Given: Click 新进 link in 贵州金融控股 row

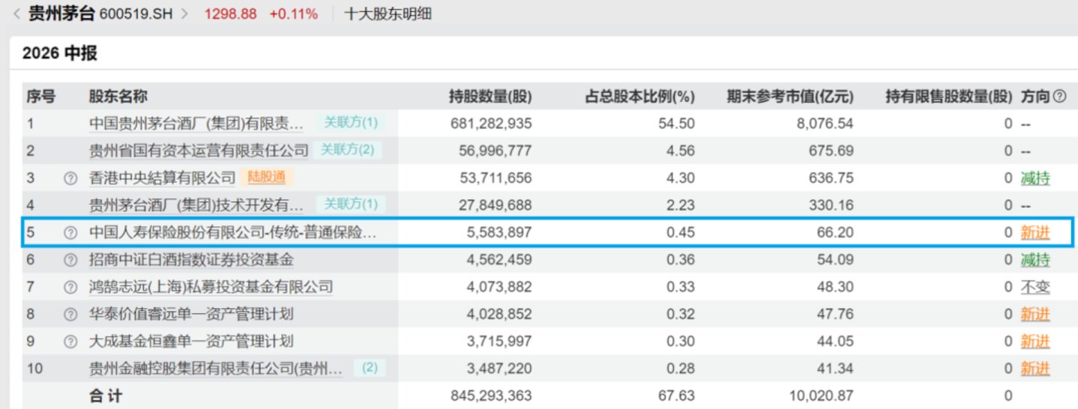Looking at the screenshot, I should [1035, 369].
